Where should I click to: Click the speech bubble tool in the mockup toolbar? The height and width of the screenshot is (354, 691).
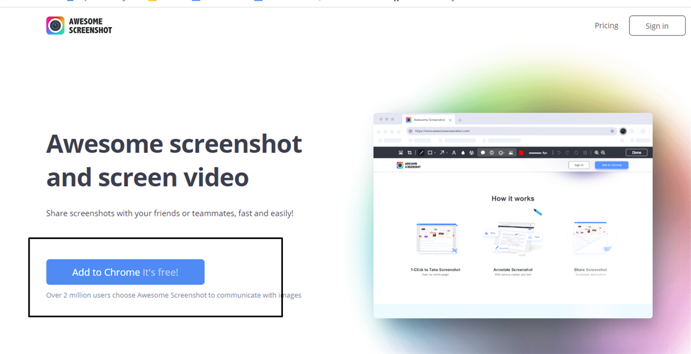pos(483,153)
